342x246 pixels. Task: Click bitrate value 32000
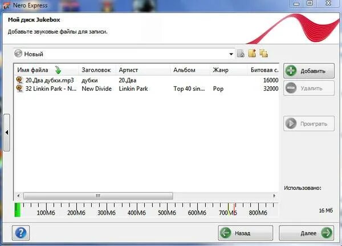click(271, 89)
